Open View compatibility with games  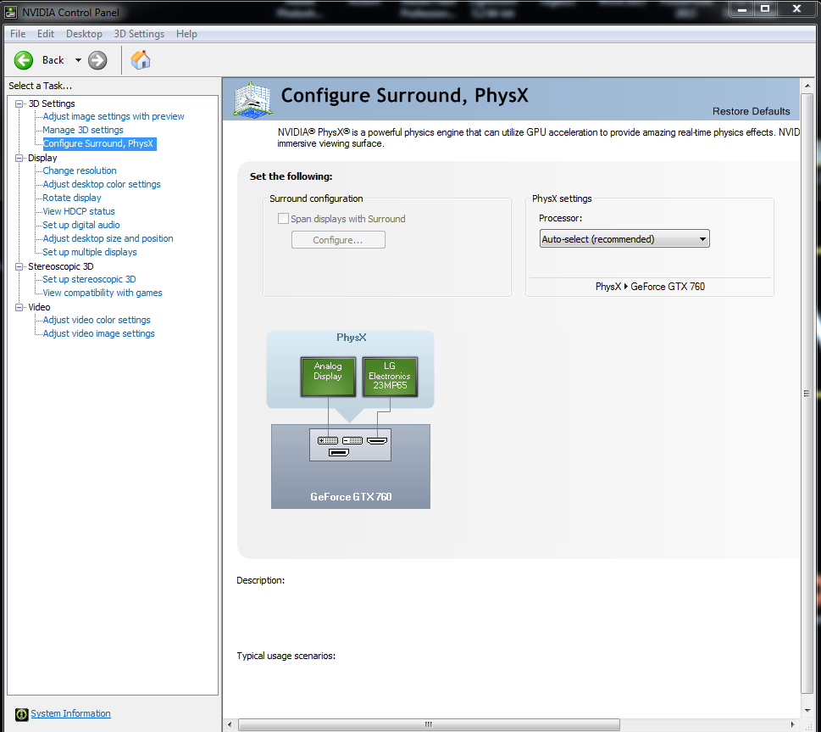(x=103, y=293)
